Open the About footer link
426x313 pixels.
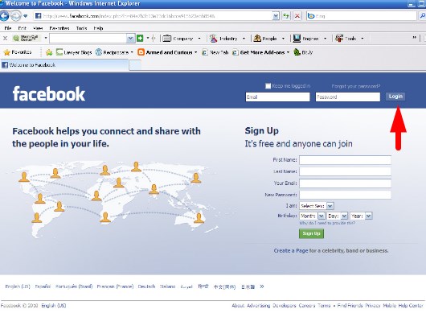point(238,306)
